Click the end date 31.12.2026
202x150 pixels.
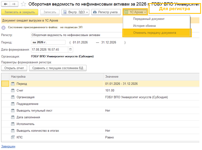pos(109,42)
